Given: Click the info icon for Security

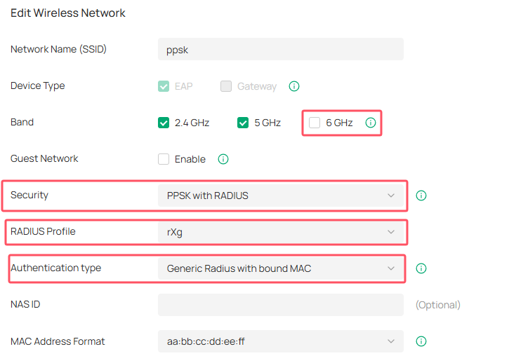Looking at the screenshot, I should (421, 196).
